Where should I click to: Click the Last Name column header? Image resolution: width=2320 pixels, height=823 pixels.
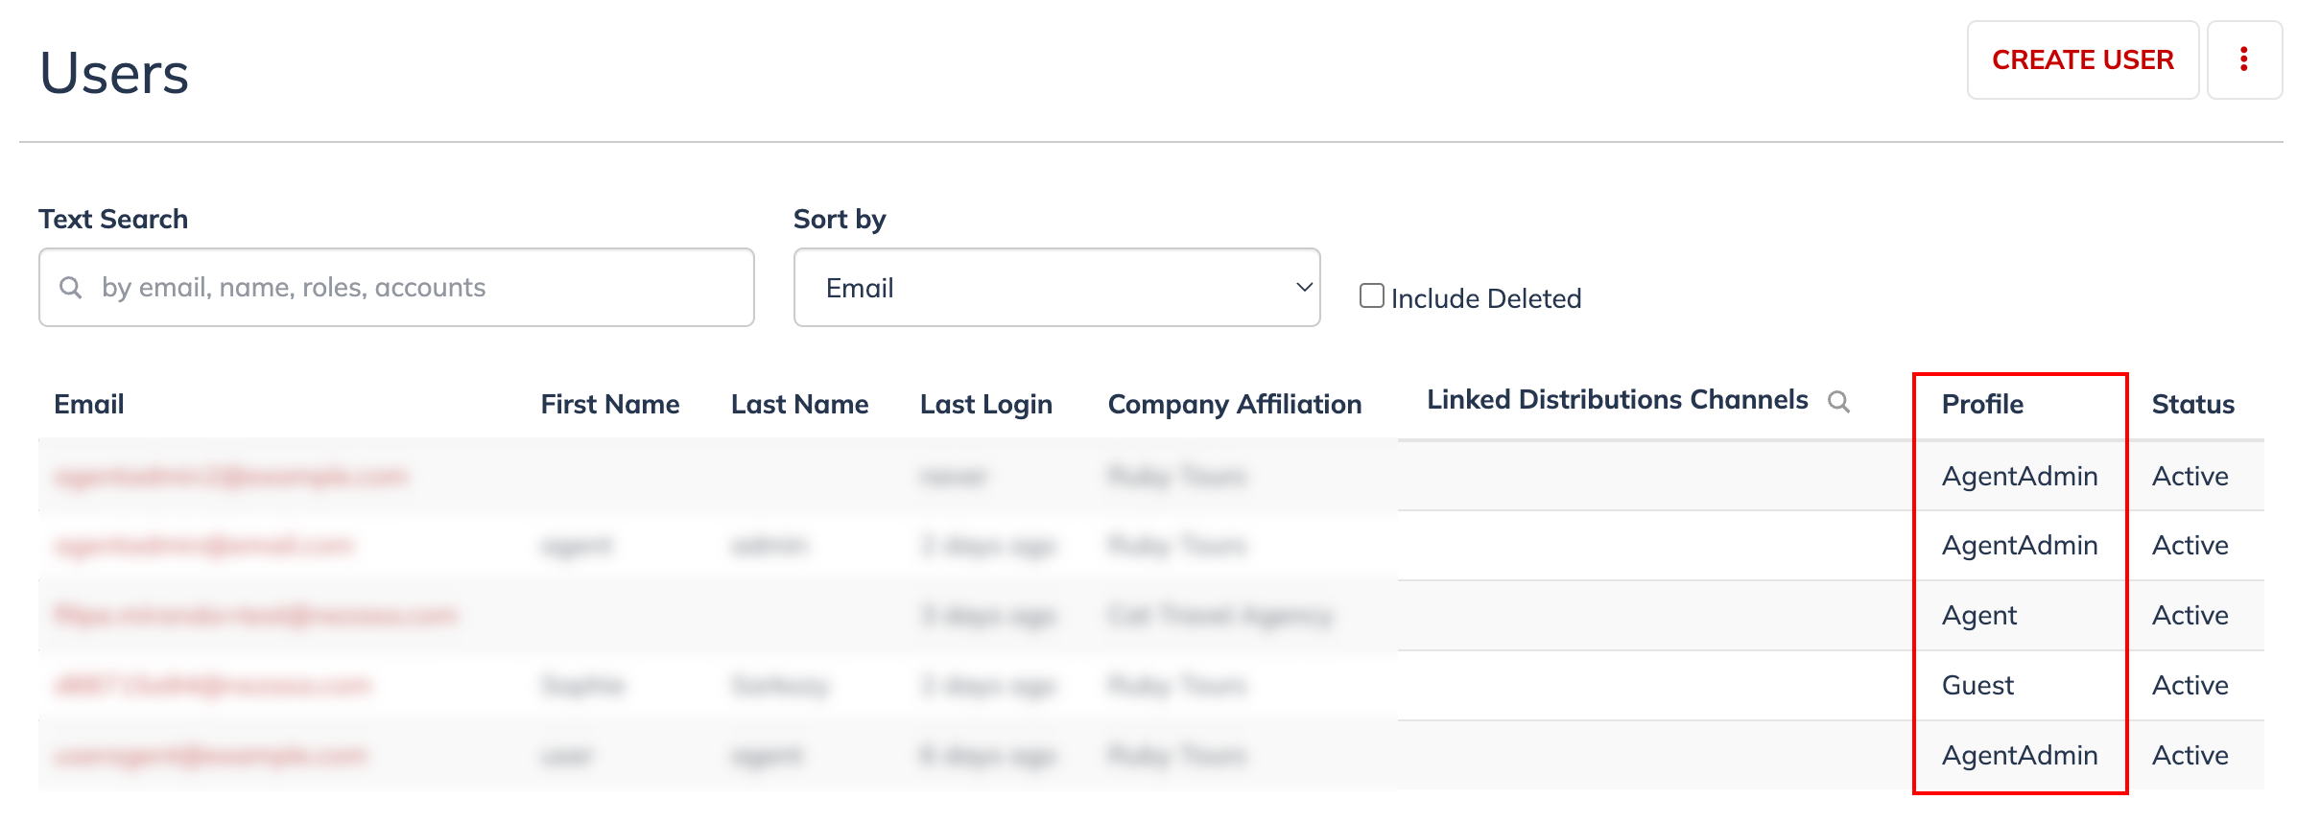click(x=799, y=405)
